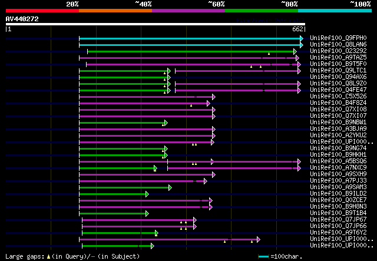Open the UniRef100_O23292 subject label
Screen dimensions: 377x261
point(338,51)
